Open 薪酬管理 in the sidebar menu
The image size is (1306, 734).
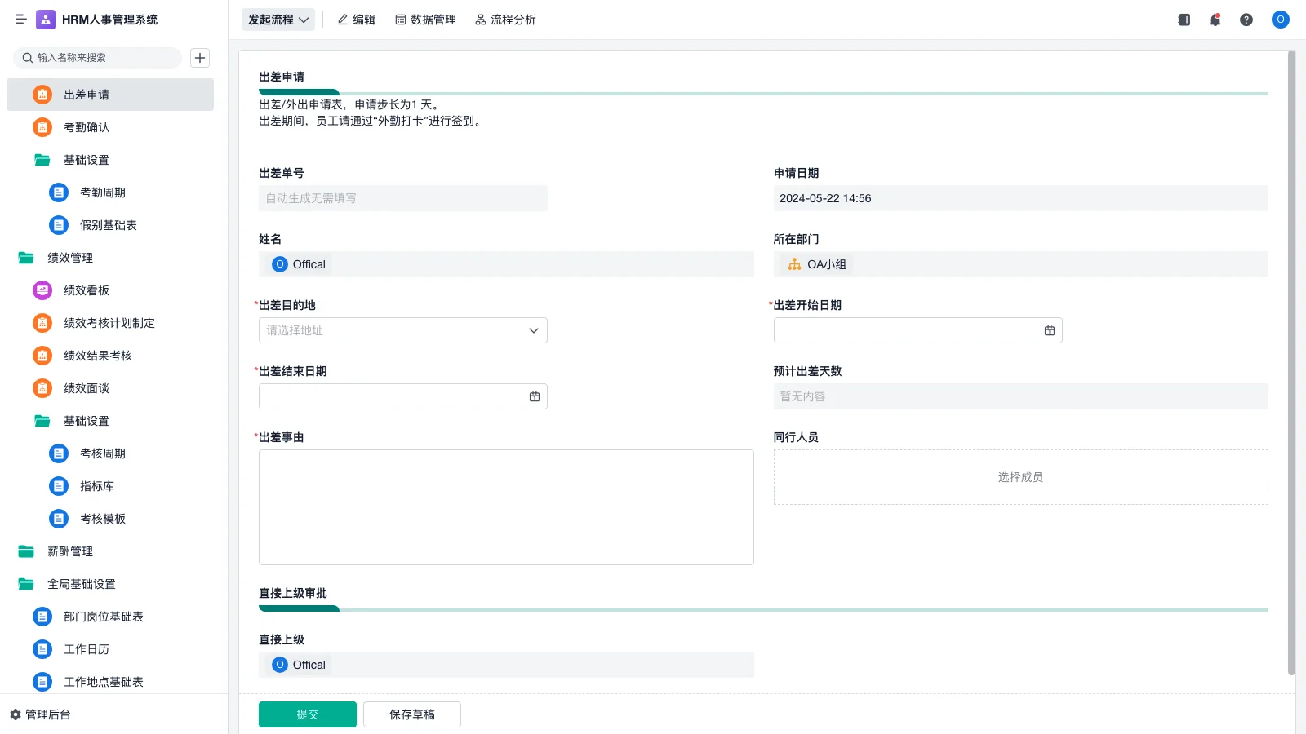click(x=71, y=551)
